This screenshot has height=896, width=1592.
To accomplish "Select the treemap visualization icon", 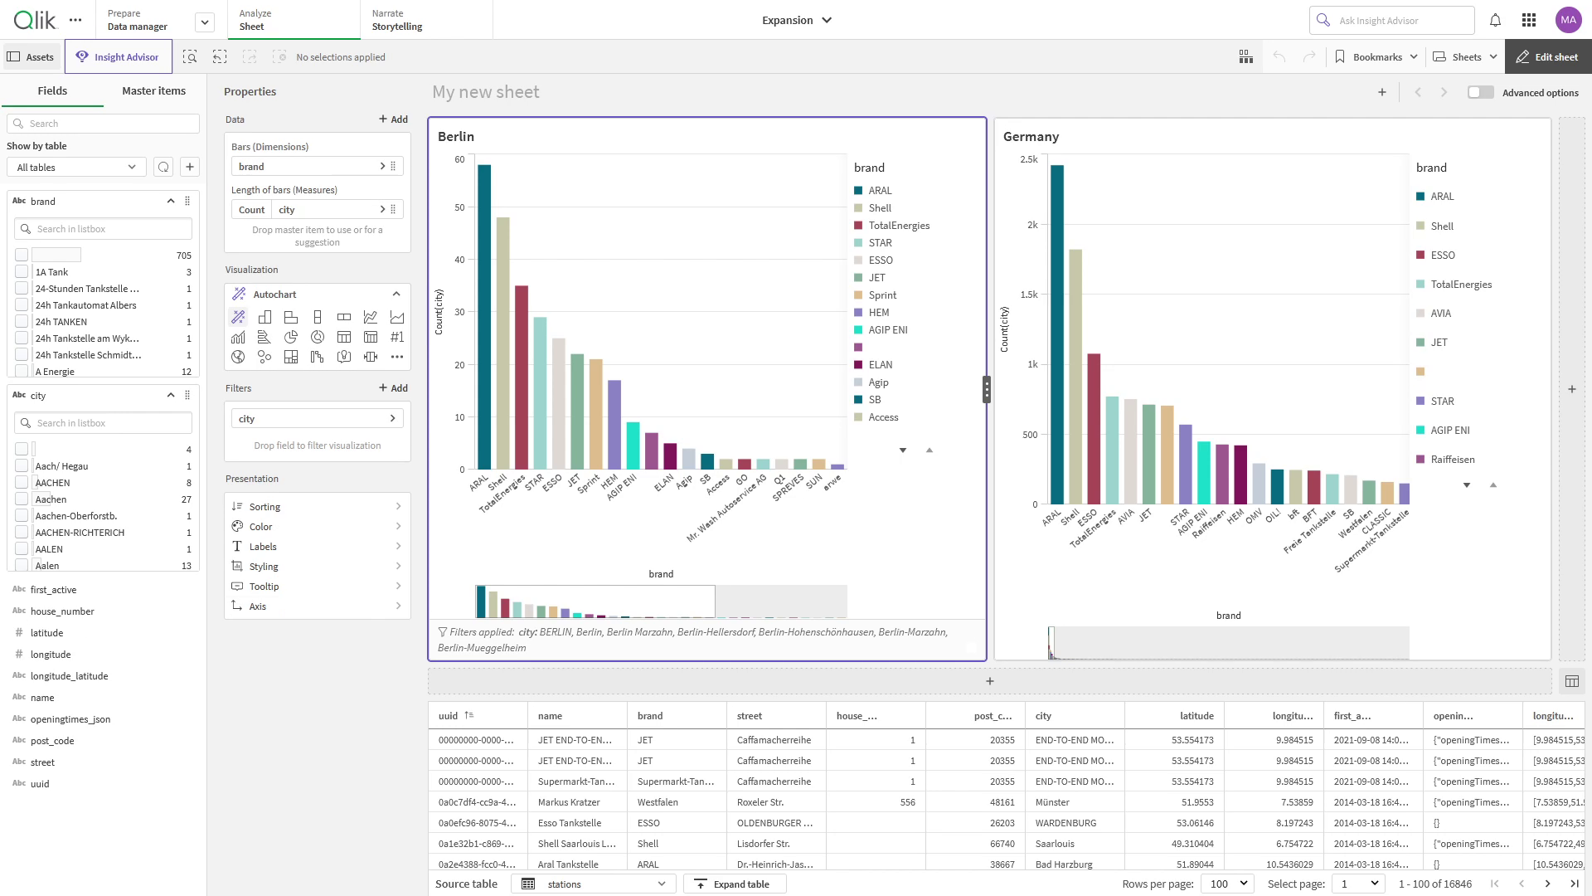I will click(291, 357).
